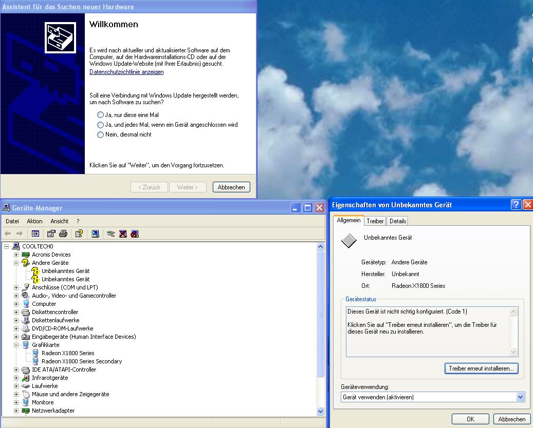Select Radeon X1800 Series Secondary device
This screenshot has height=428, width=533.
coord(82,361)
